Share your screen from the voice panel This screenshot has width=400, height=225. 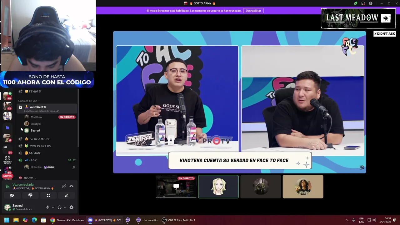click(x=30, y=195)
